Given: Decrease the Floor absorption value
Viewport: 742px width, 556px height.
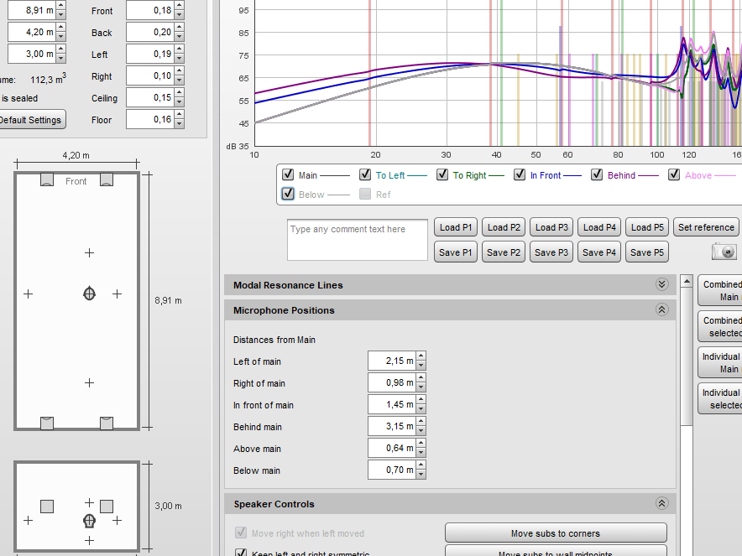Looking at the screenshot, I should (x=179, y=124).
